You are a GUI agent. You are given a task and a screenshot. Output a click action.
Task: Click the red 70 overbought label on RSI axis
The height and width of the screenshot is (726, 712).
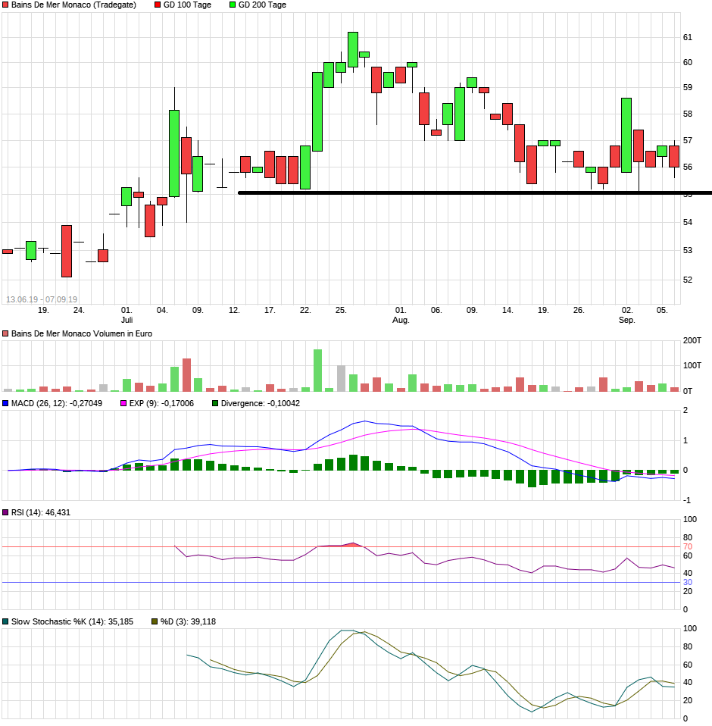(688, 546)
